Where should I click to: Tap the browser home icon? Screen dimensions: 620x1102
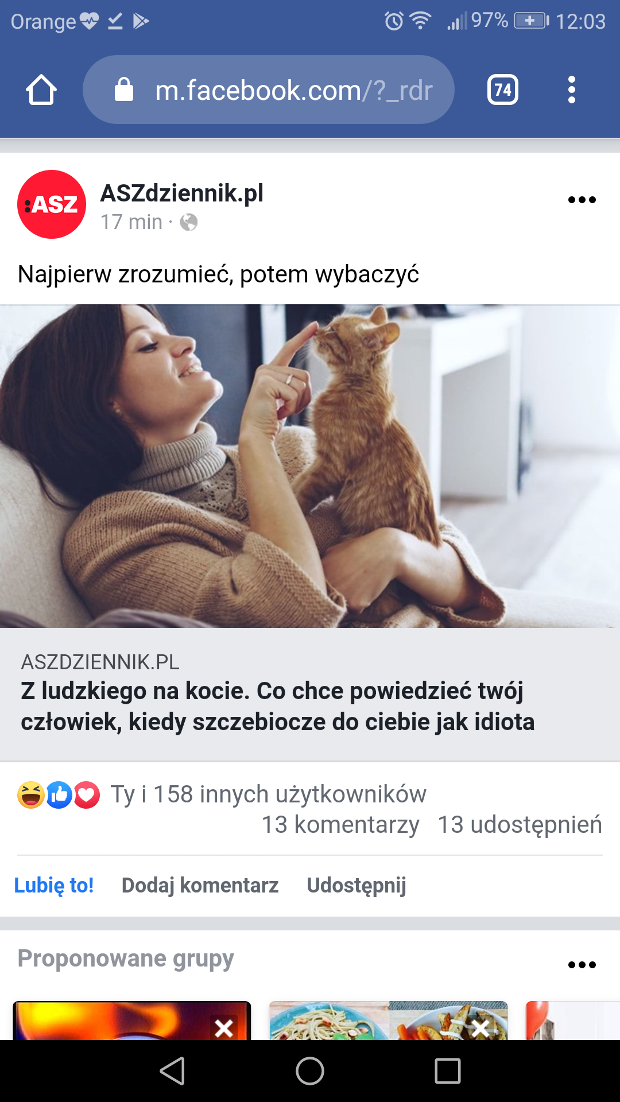tap(41, 90)
